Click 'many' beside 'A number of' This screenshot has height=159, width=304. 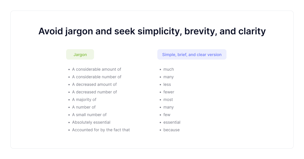coord(168,107)
